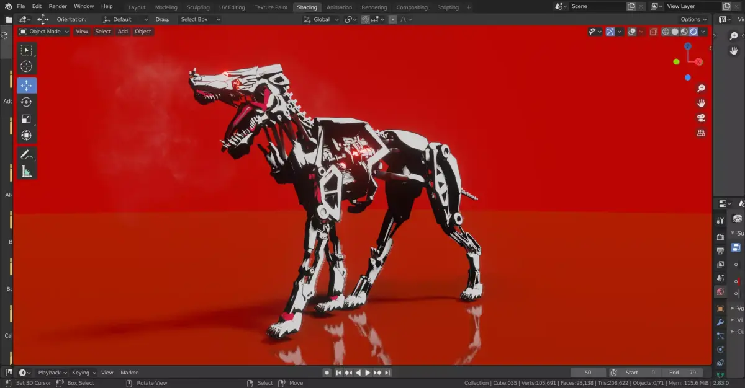Open the Tool properties tab wrench-screwdriver icon

click(720, 220)
